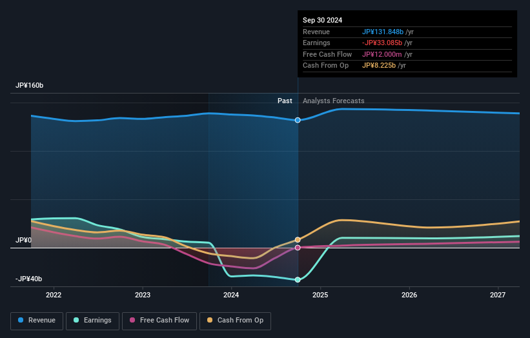Toggle the Cash From Op legend series
530x338 pixels.
pyautogui.click(x=235, y=321)
